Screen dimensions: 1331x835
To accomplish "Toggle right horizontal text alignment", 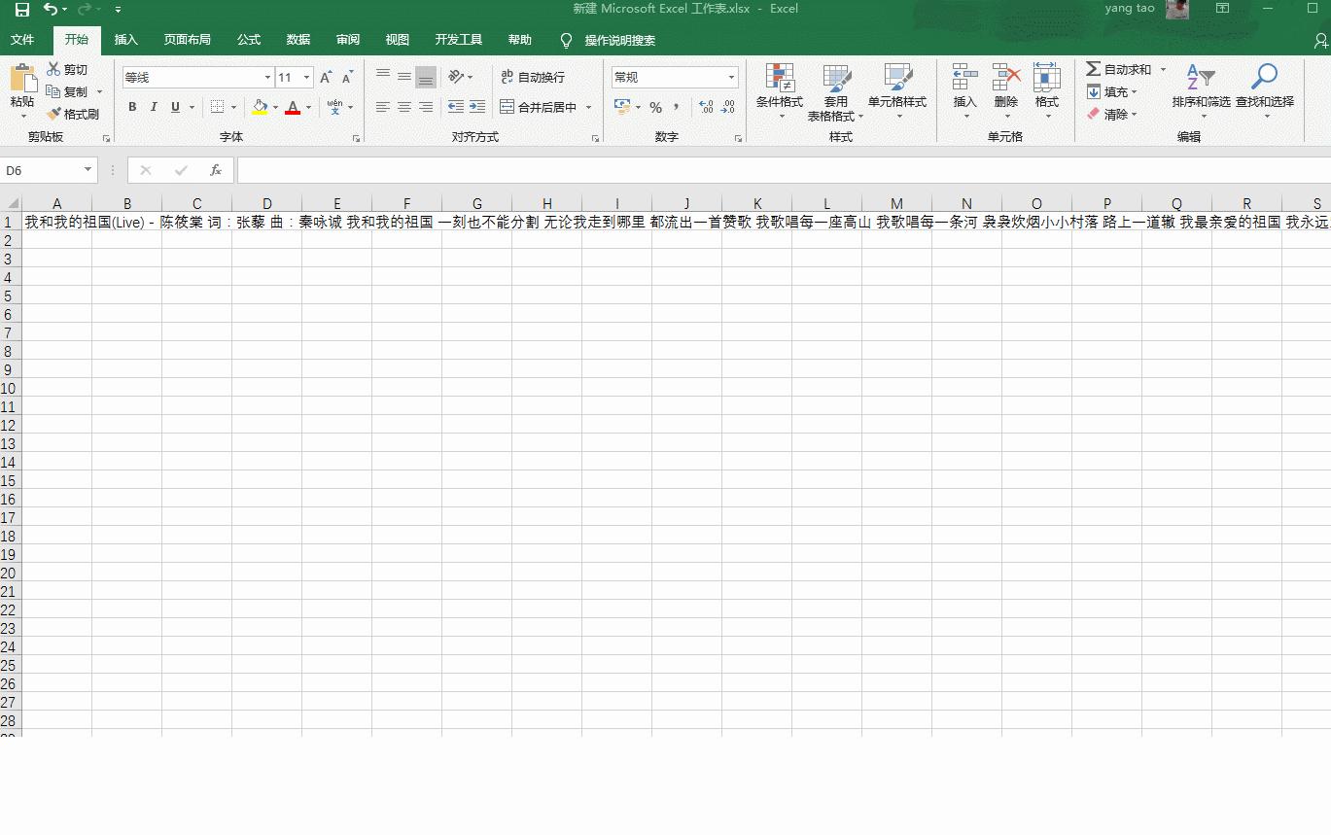I will coord(426,107).
